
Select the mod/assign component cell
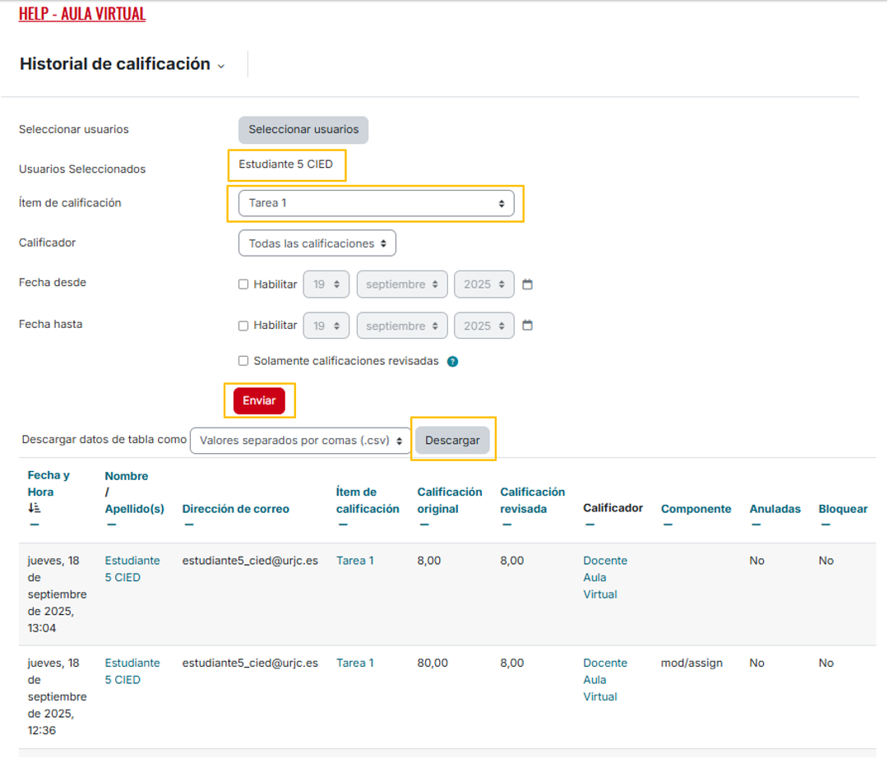691,663
